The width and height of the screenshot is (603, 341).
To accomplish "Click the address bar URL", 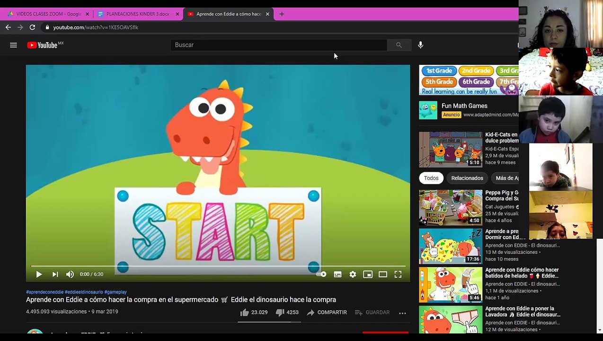I will coord(96,27).
